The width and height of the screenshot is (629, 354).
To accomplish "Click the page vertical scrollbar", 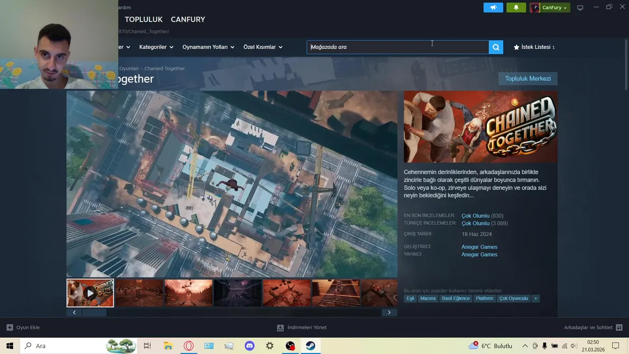I will click(x=626, y=64).
